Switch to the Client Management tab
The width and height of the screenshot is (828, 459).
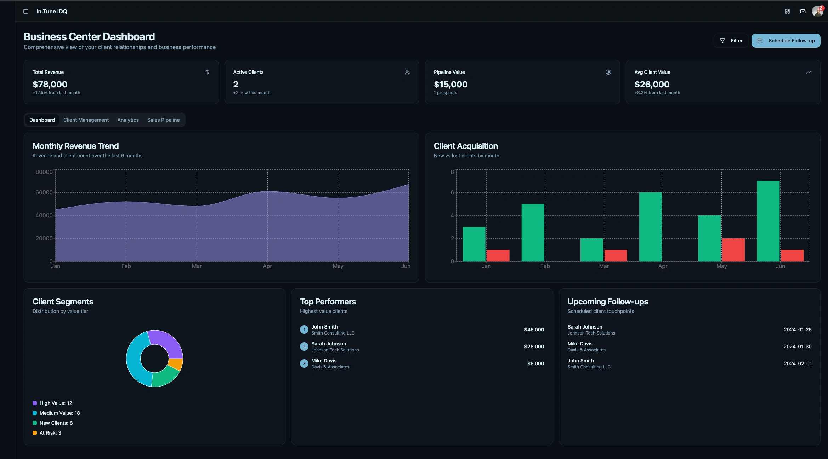(x=86, y=120)
